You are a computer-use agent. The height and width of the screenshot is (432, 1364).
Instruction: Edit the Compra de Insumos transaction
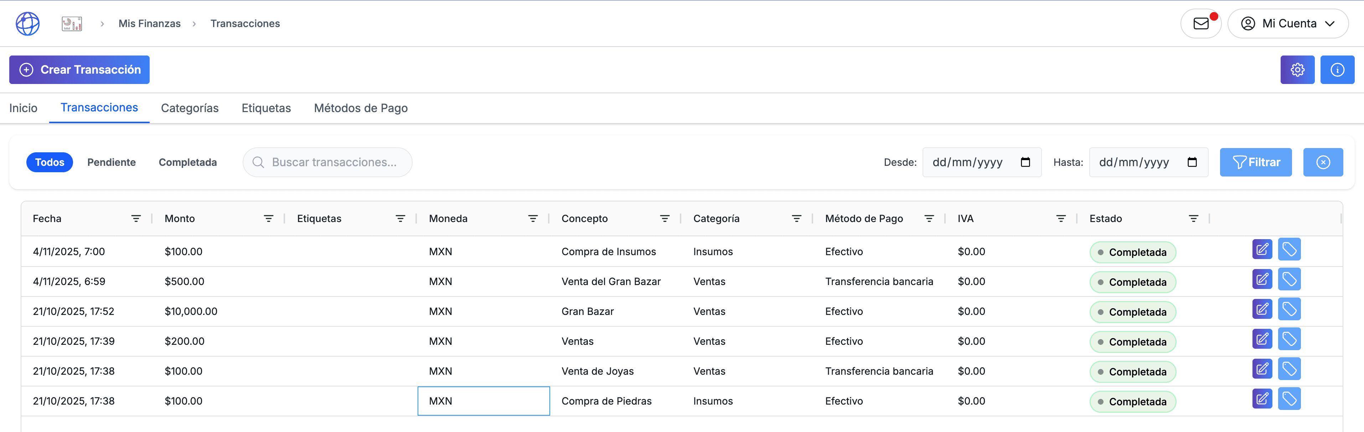point(1262,249)
